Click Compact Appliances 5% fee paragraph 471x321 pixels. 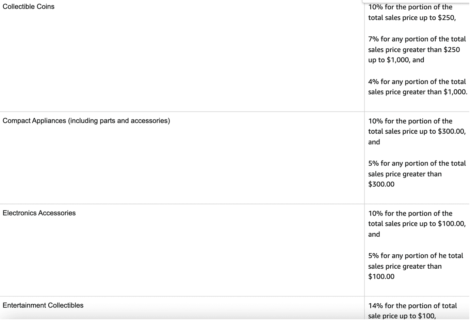417,174
